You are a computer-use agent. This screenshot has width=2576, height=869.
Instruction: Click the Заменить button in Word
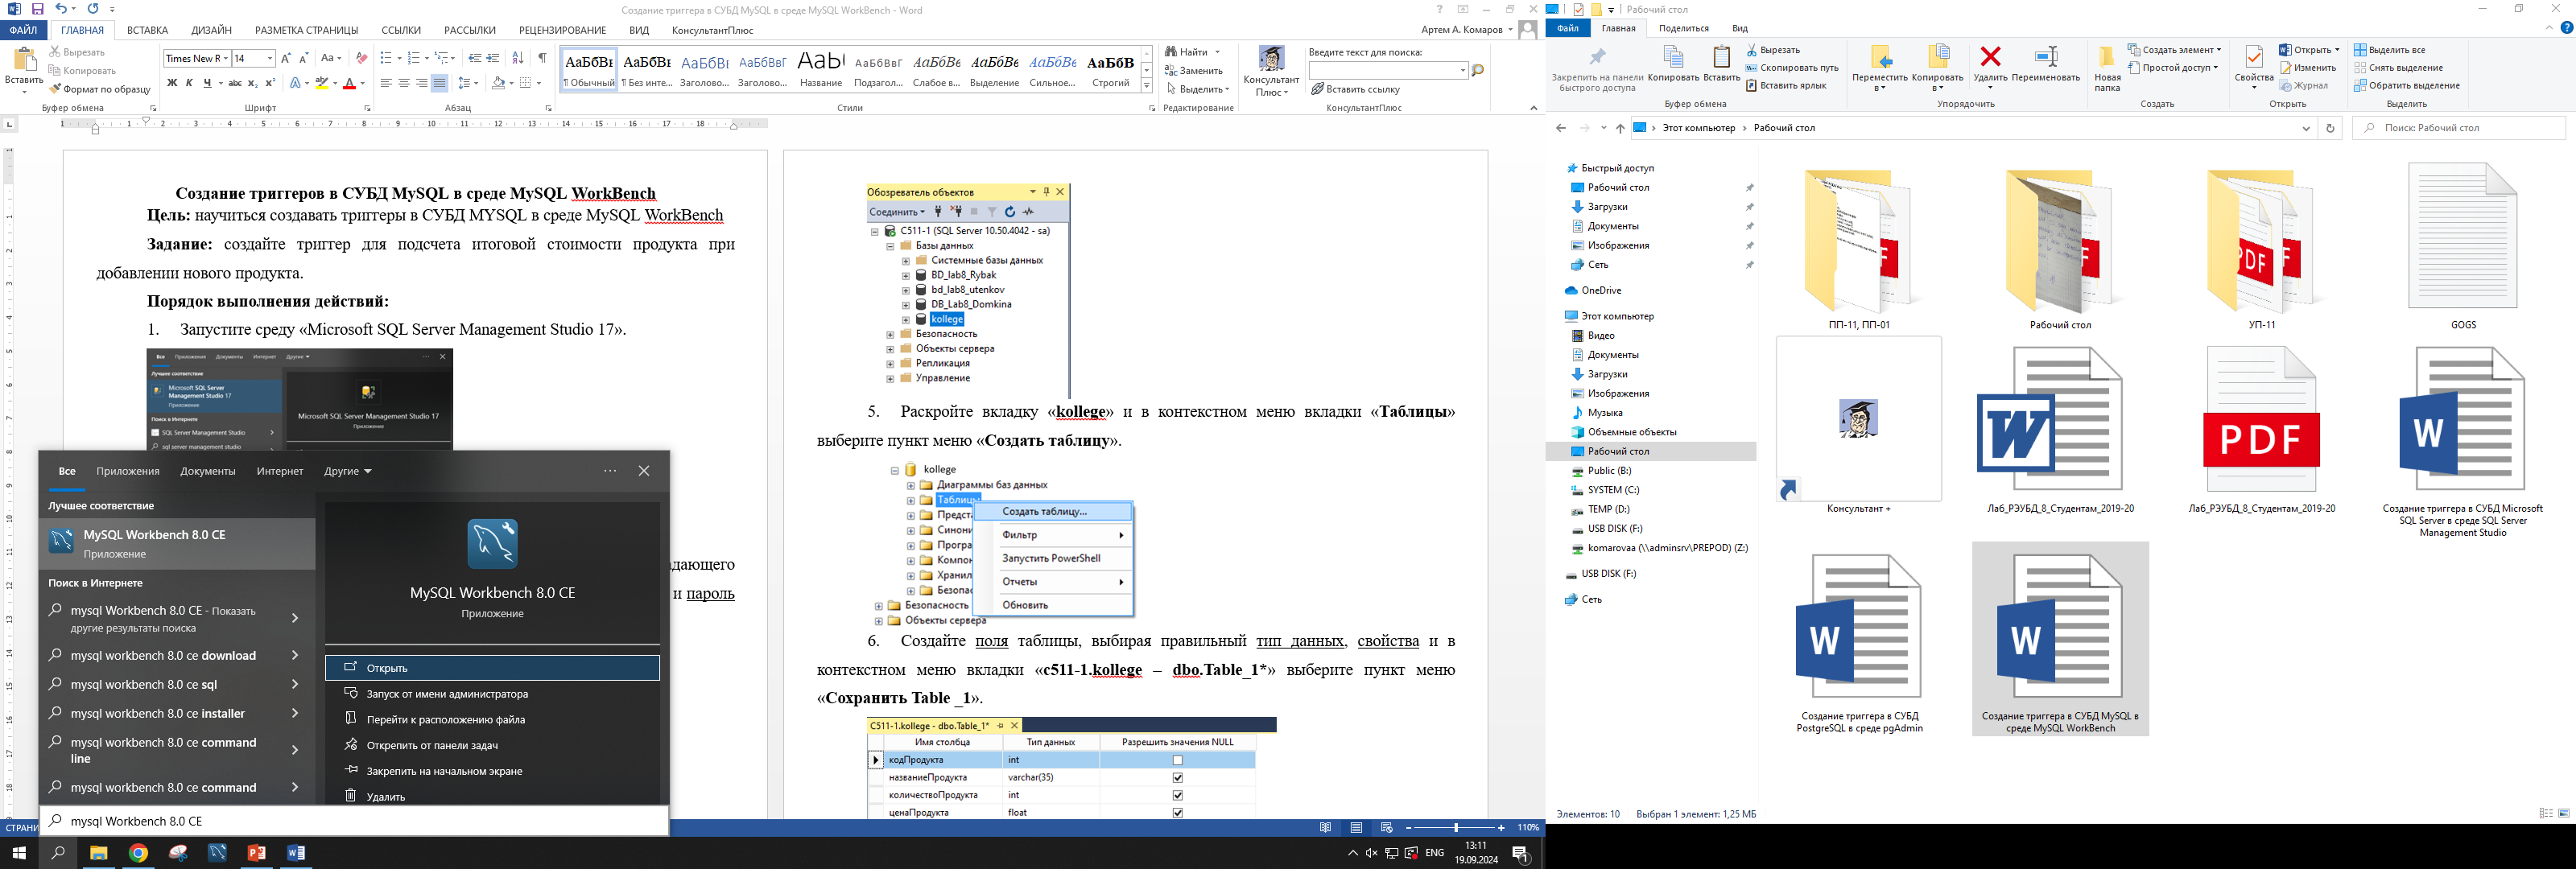(x=1195, y=71)
